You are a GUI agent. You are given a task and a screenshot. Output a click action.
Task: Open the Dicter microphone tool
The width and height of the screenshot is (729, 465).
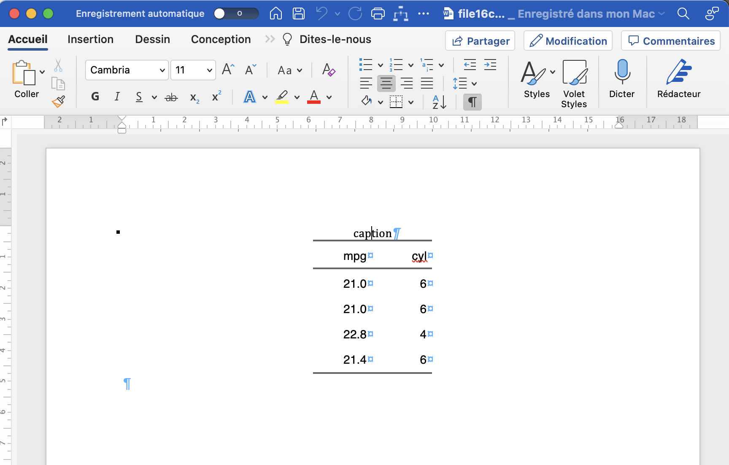click(621, 78)
